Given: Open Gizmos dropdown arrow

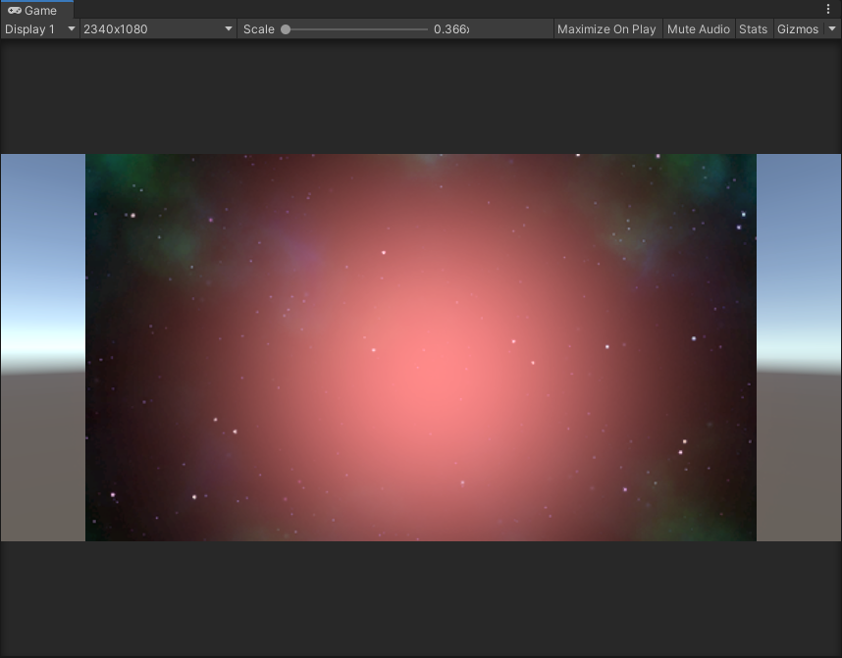Looking at the screenshot, I should (x=833, y=29).
